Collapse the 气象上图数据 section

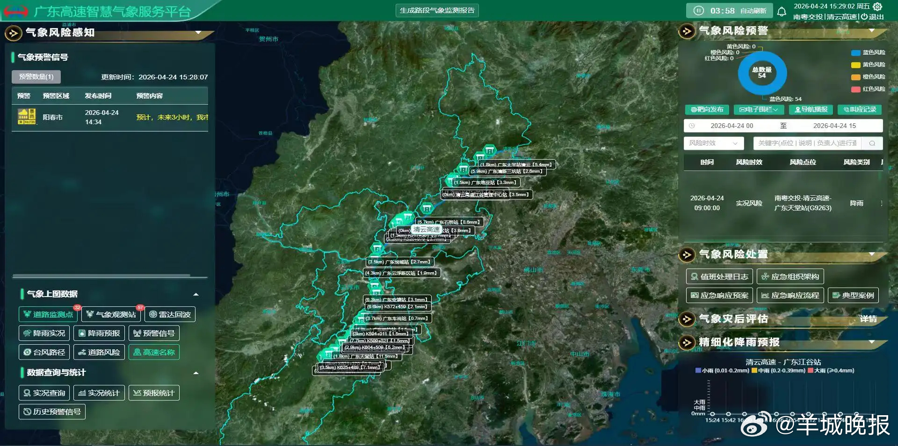(196, 294)
